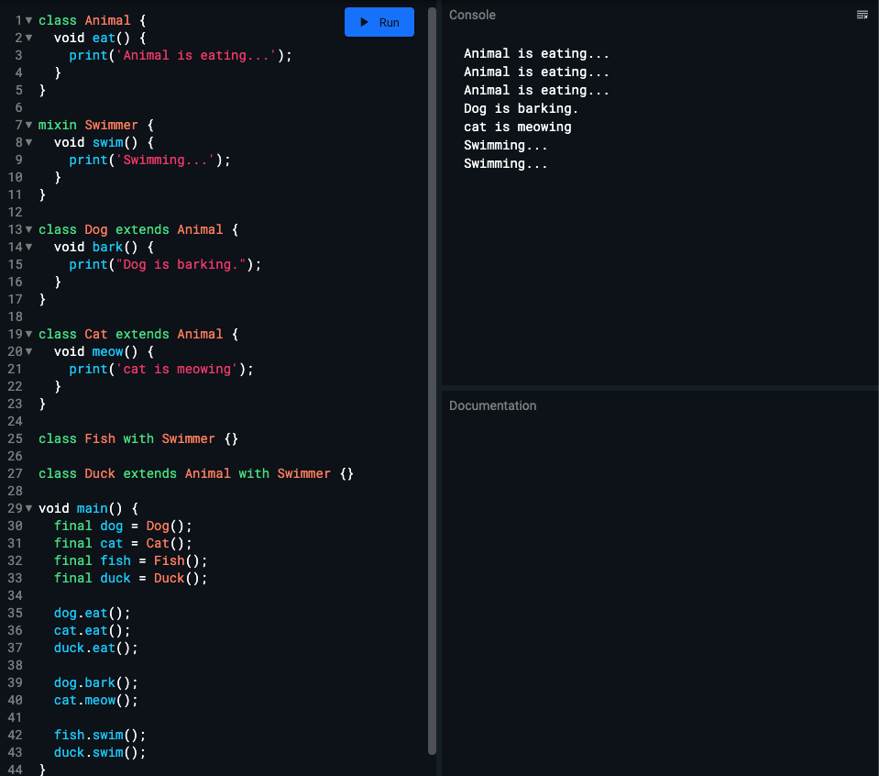Click the Documentation panel heading

[492, 405]
